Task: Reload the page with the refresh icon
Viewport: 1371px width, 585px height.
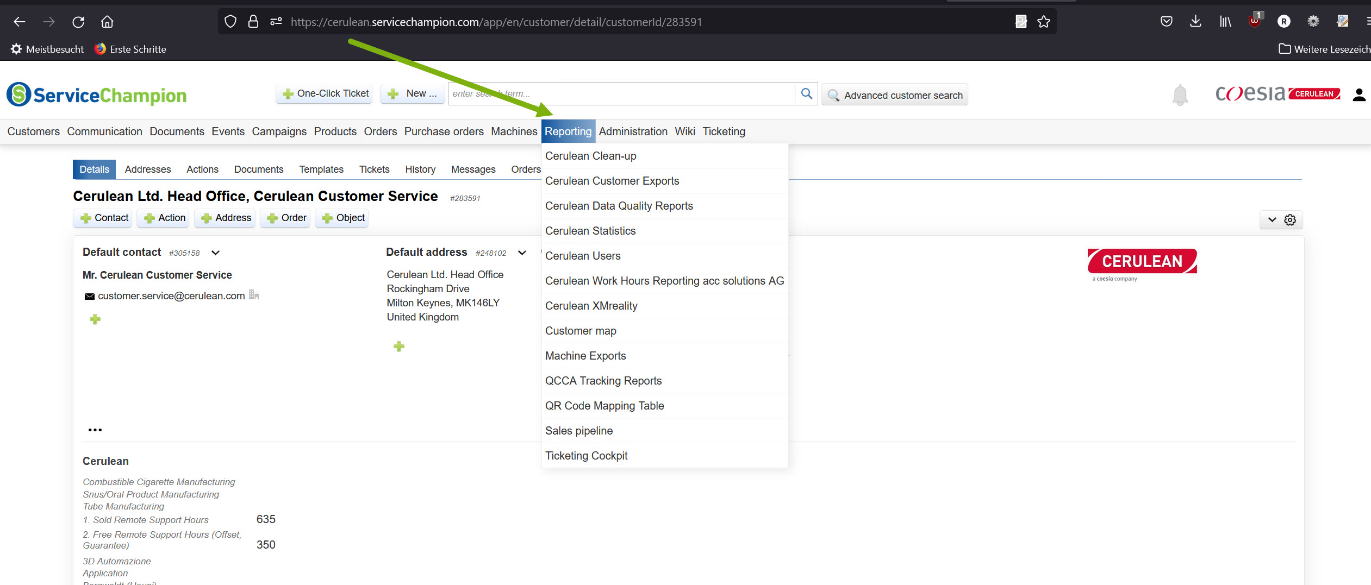Action: 78,22
